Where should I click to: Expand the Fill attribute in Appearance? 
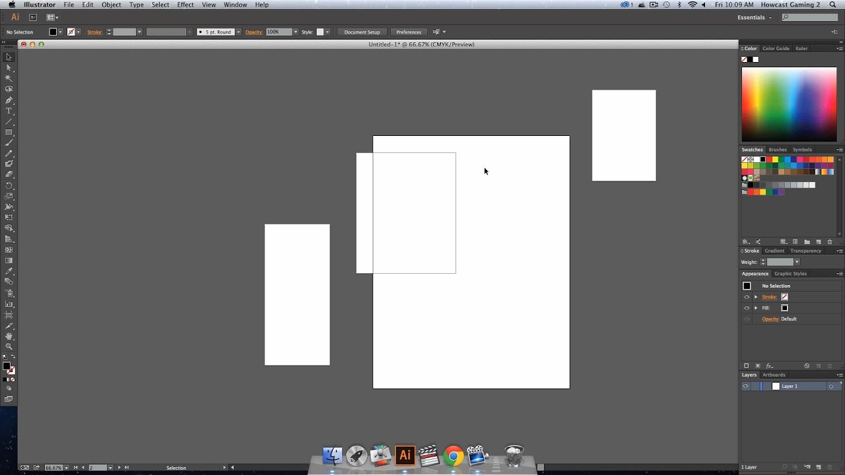756,308
